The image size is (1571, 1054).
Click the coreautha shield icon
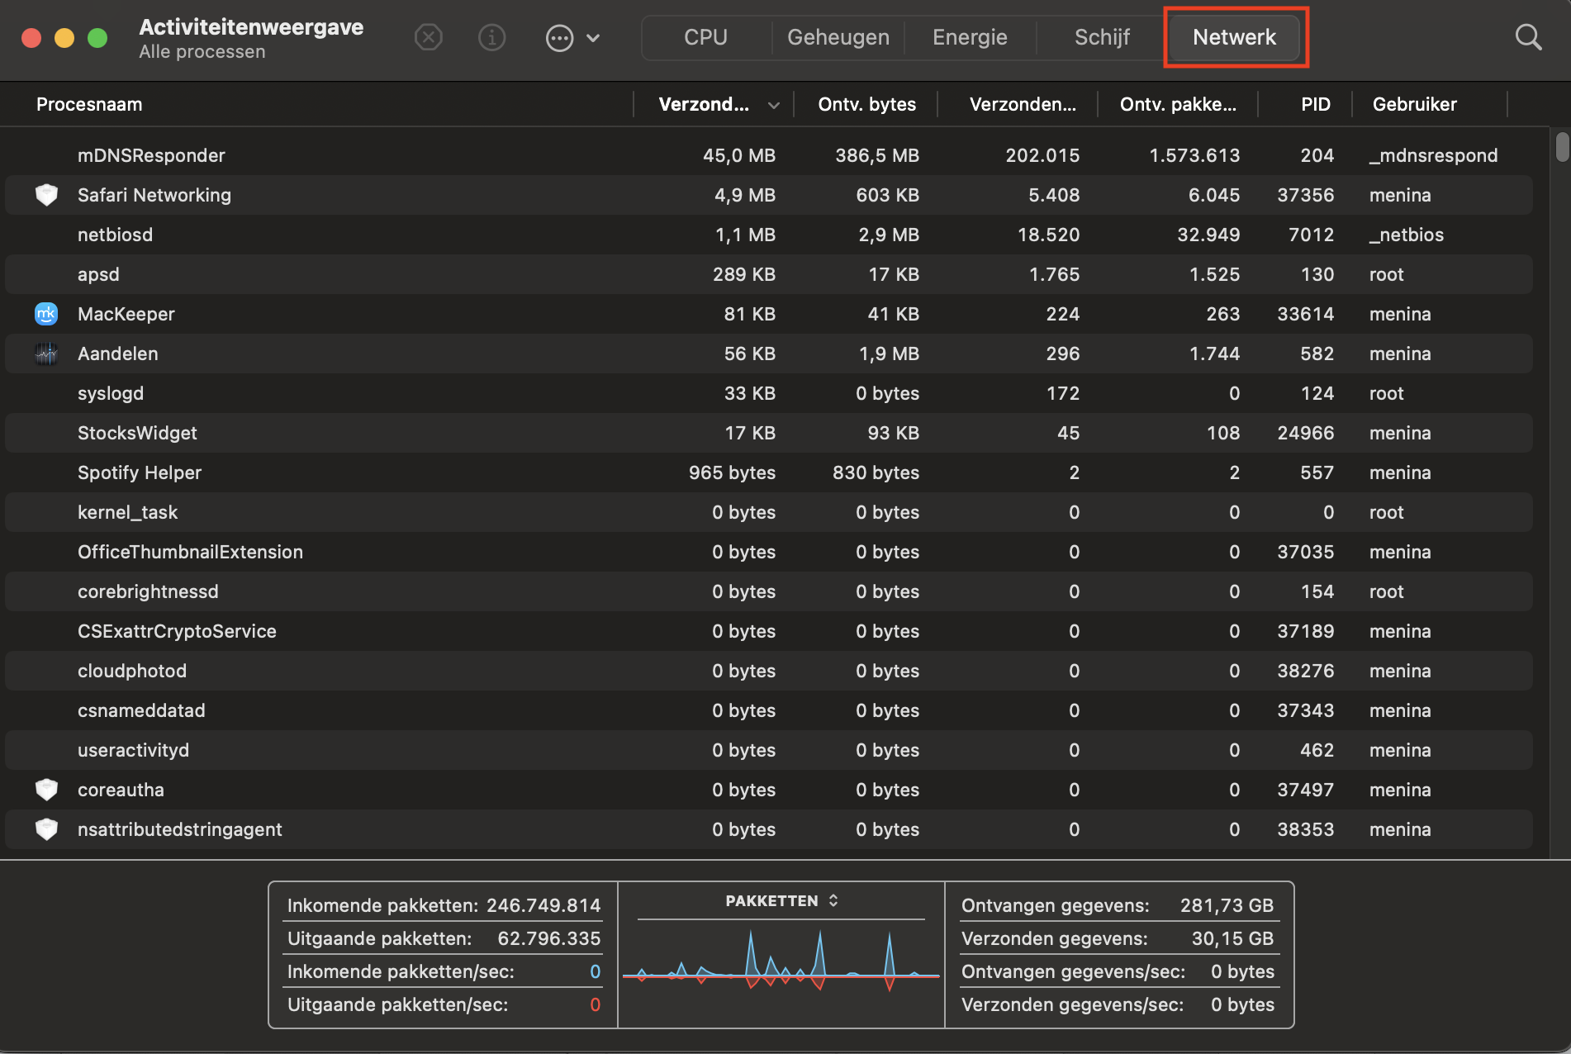click(x=46, y=790)
